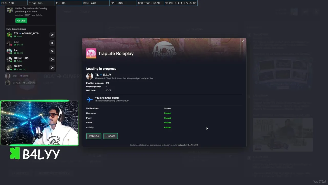Click aziz's avatar in the overlay
The image size is (328, 185).
(x=9, y=43)
